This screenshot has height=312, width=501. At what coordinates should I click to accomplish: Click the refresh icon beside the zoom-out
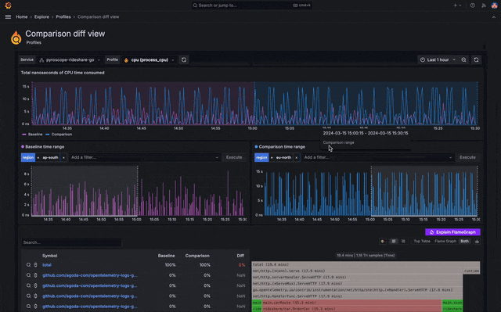[476, 60]
